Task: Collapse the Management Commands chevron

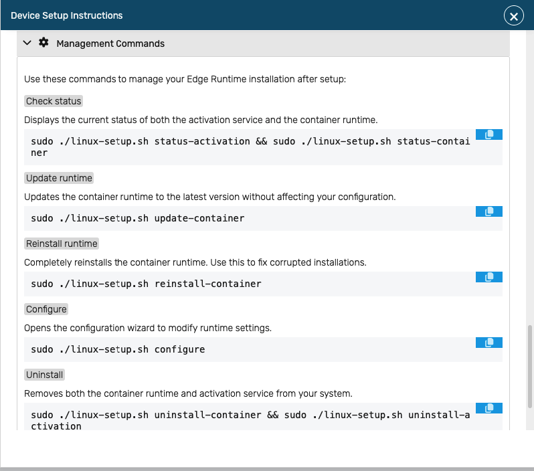Action: tap(27, 43)
